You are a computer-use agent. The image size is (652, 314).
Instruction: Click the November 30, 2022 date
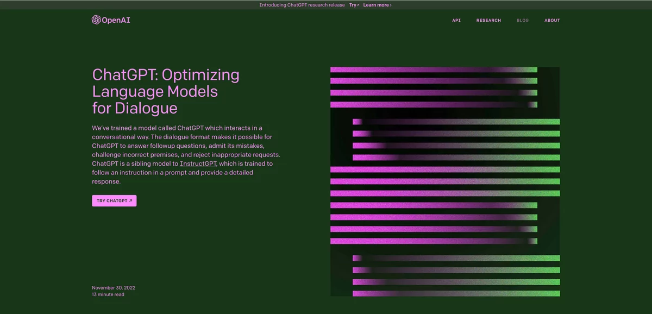tap(114, 287)
